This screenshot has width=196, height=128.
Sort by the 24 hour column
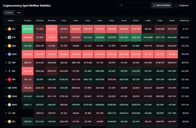tap(136, 21)
